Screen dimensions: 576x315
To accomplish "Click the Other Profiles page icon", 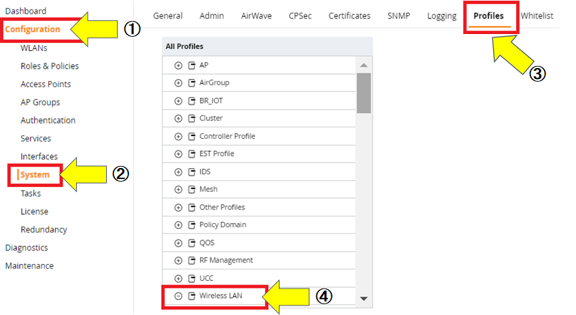I will point(191,208).
